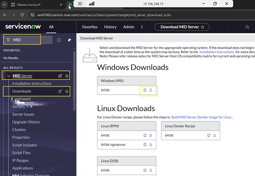The width and height of the screenshot is (255, 176).
Task: Go back in the browser
Action: click(x=5, y=15)
